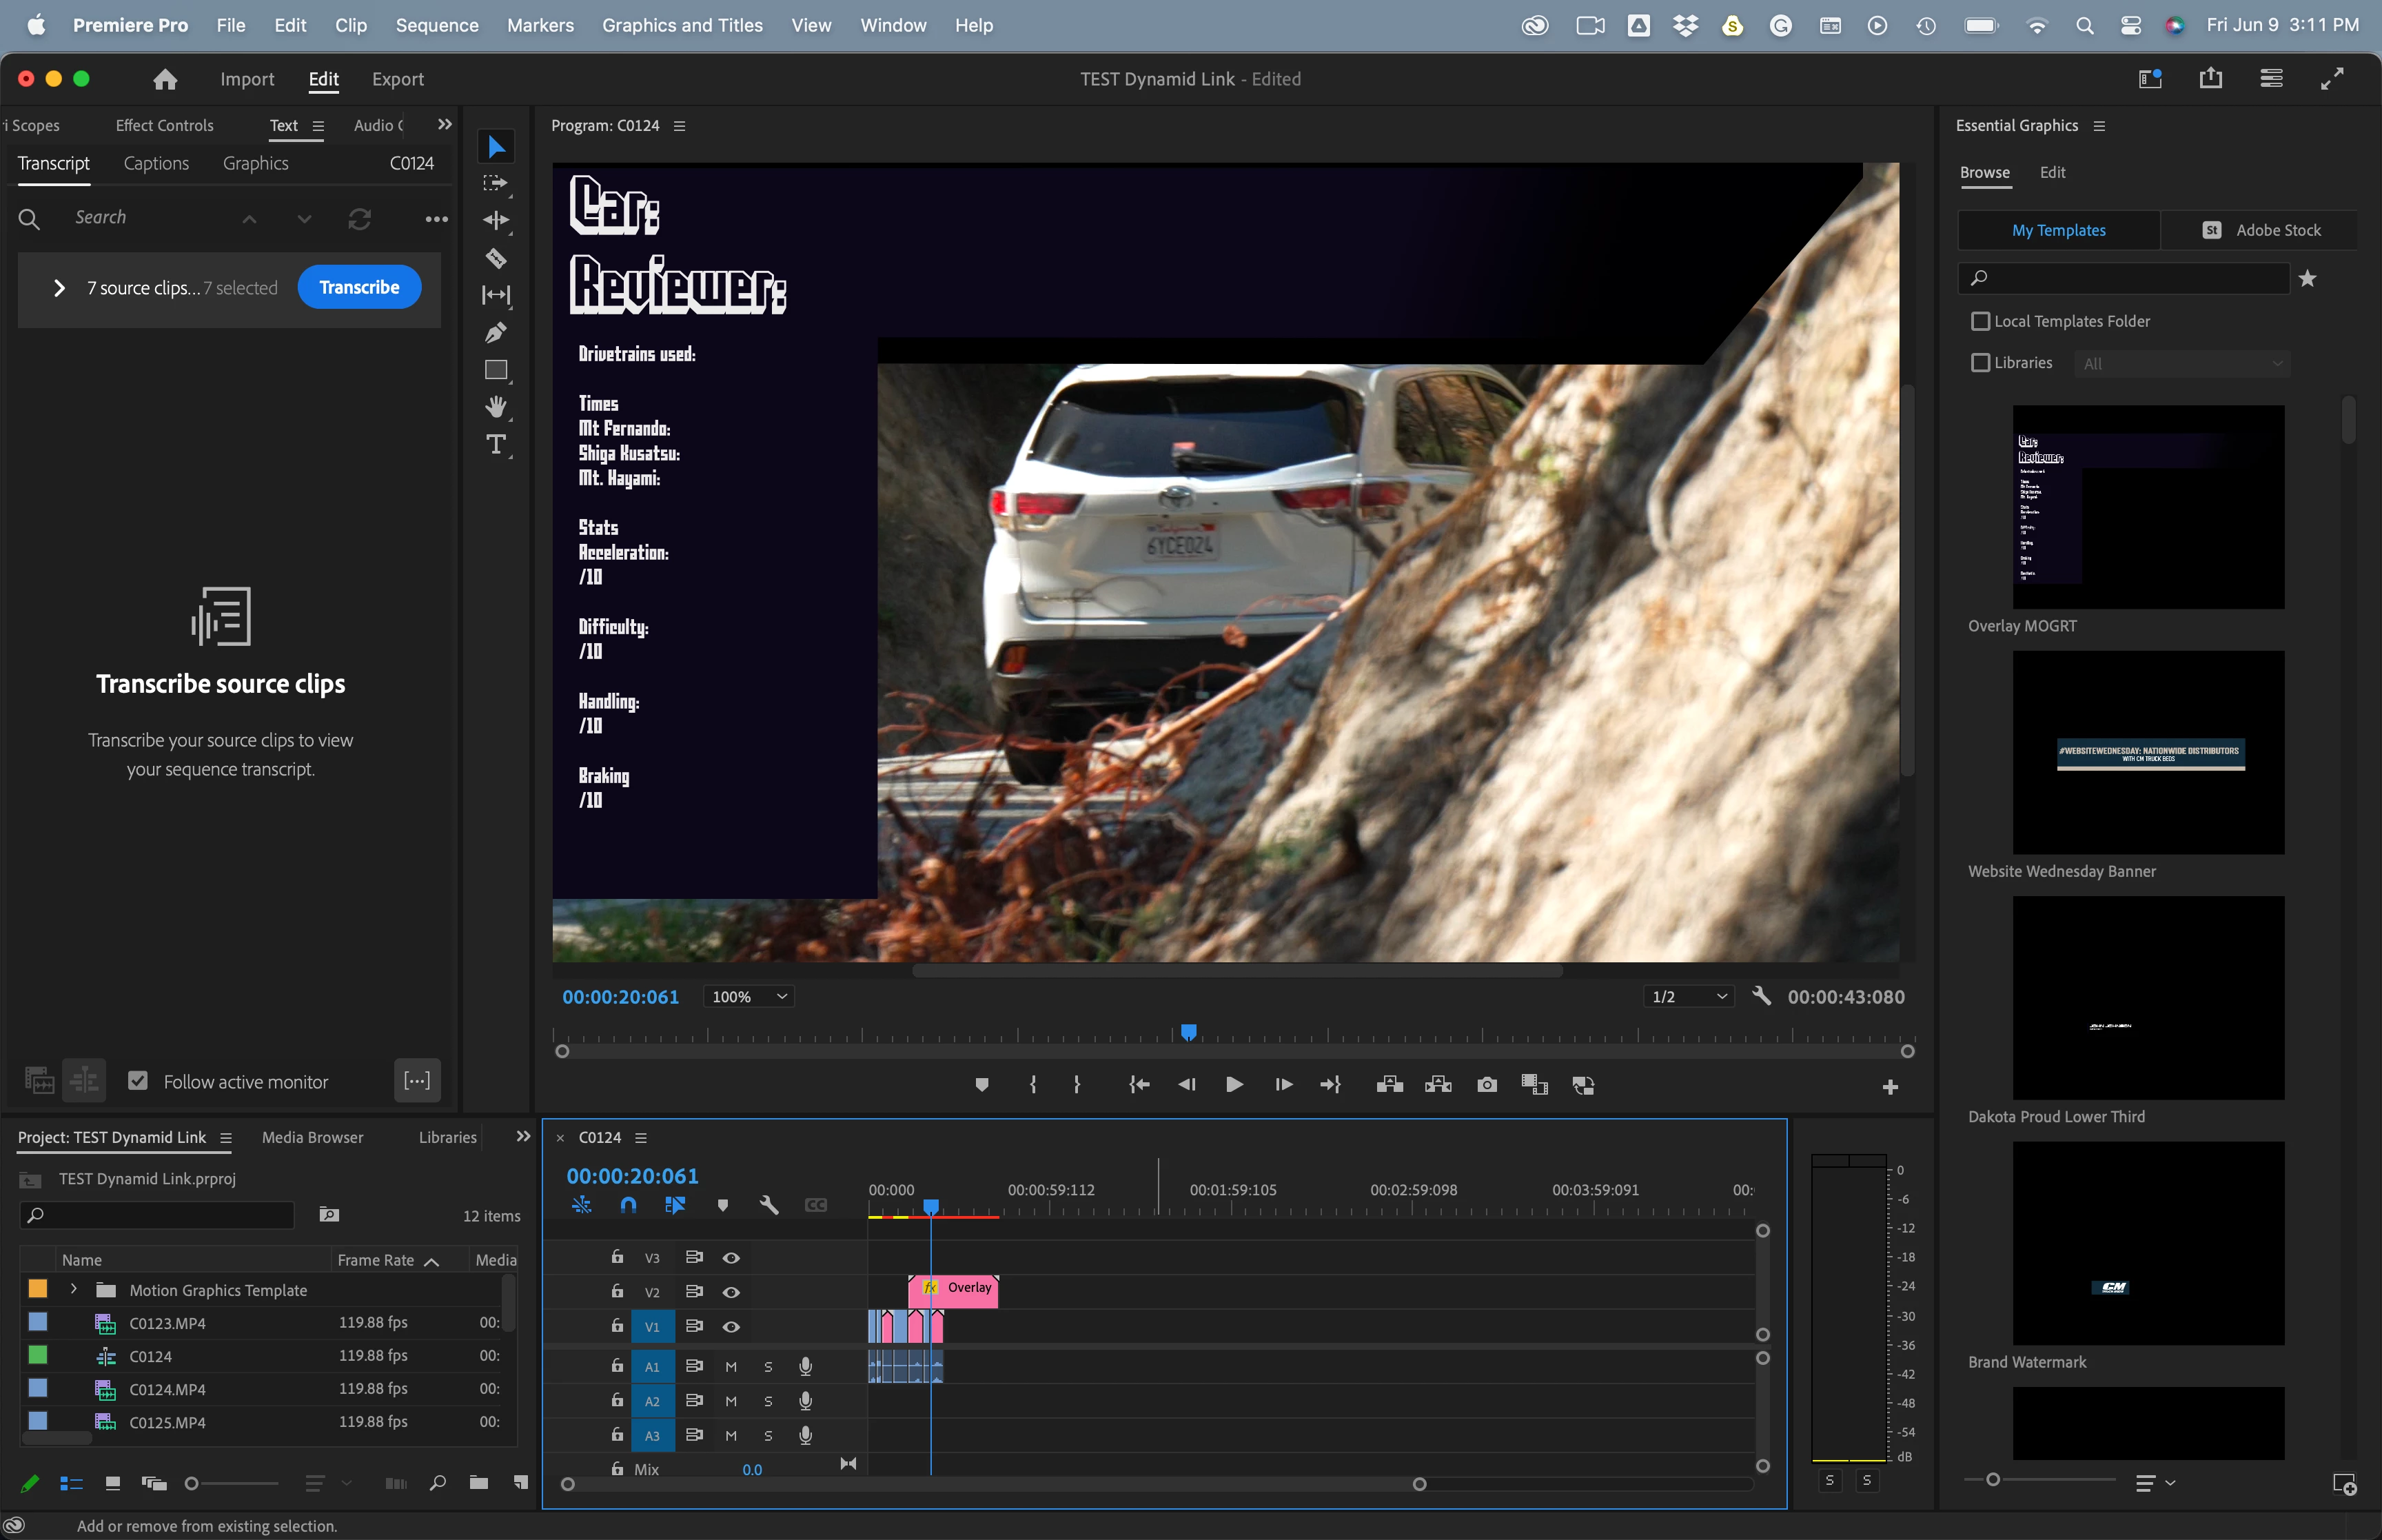Click the Export Frame camera icon
Viewport: 2382px width, 1540px height.
(1487, 1085)
